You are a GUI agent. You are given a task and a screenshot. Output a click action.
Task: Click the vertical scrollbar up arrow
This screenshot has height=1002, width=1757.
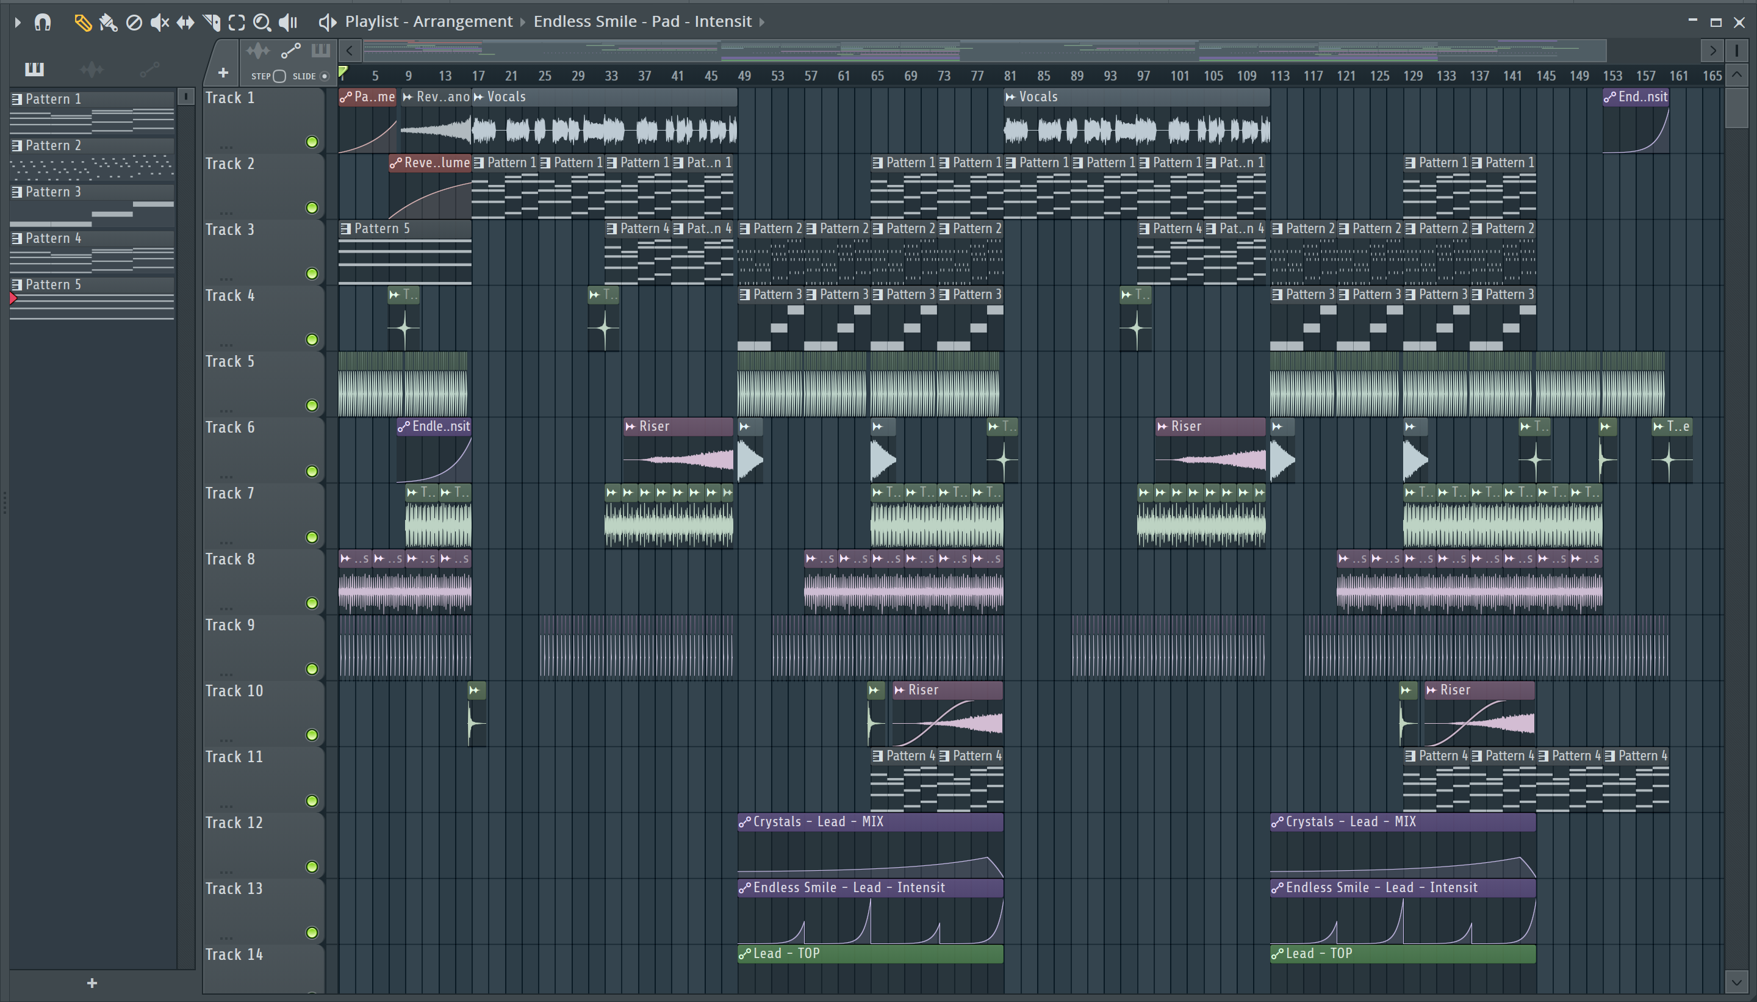[1736, 74]
